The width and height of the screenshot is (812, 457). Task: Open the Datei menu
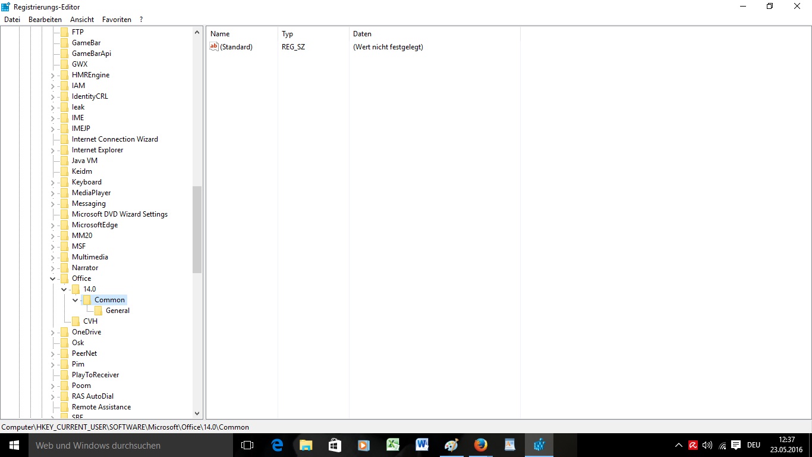12,20
